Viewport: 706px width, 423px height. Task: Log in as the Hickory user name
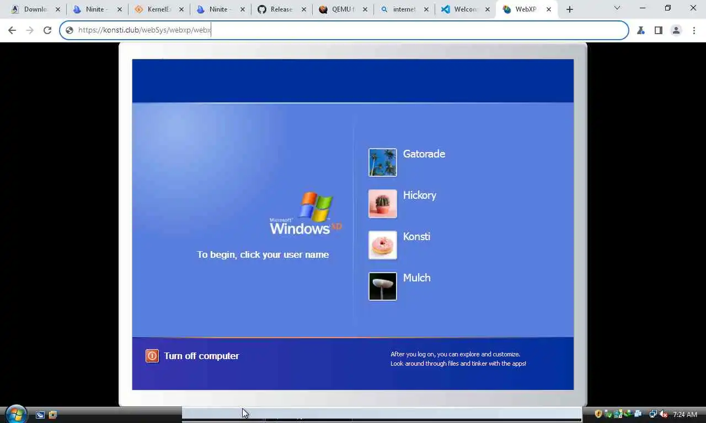pyautogui.click(x=420, y=196)
